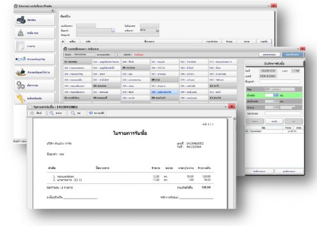Click the blue button in the buying window header
The width and height of the screenshot is (317, 226).
pyautogui.click(x=293, y=55)
